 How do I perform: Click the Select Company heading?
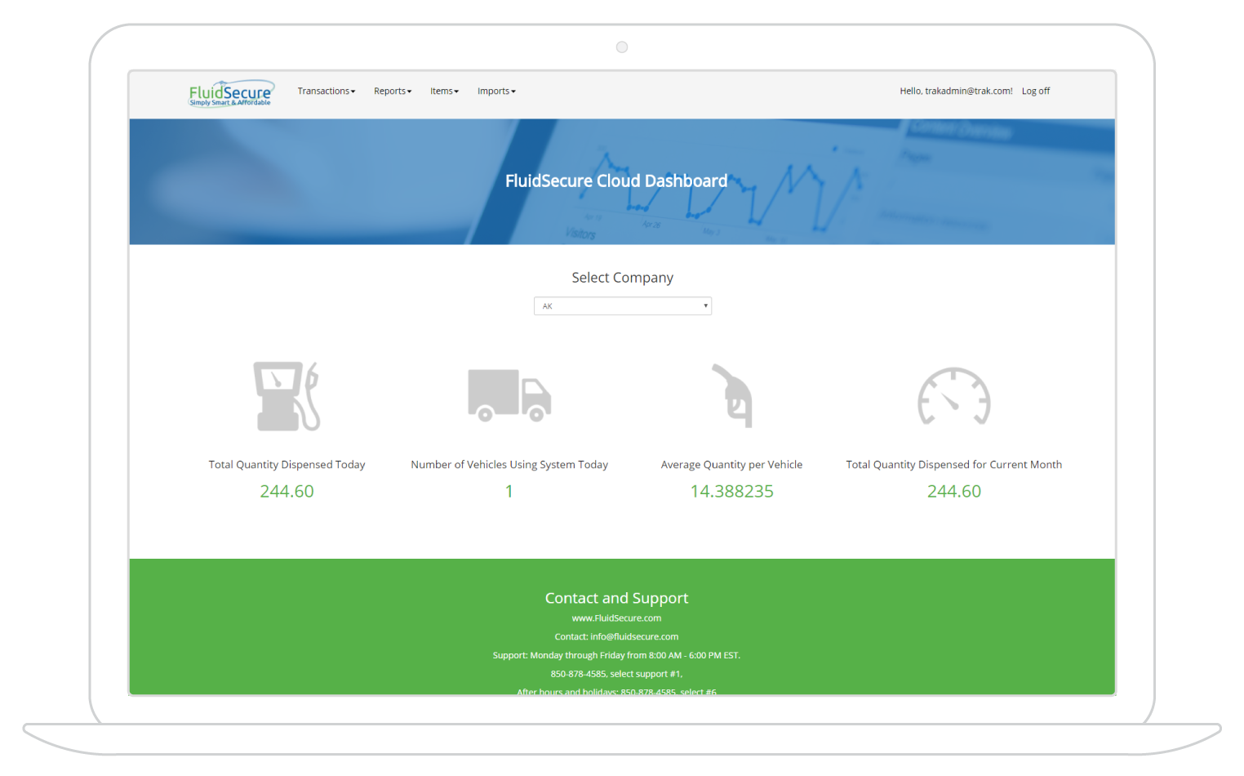(x=623, y=278)
